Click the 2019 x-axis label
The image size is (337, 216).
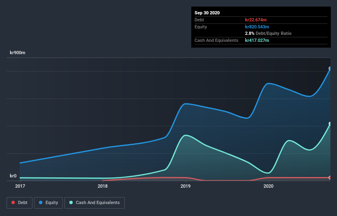tap(186, 186)
